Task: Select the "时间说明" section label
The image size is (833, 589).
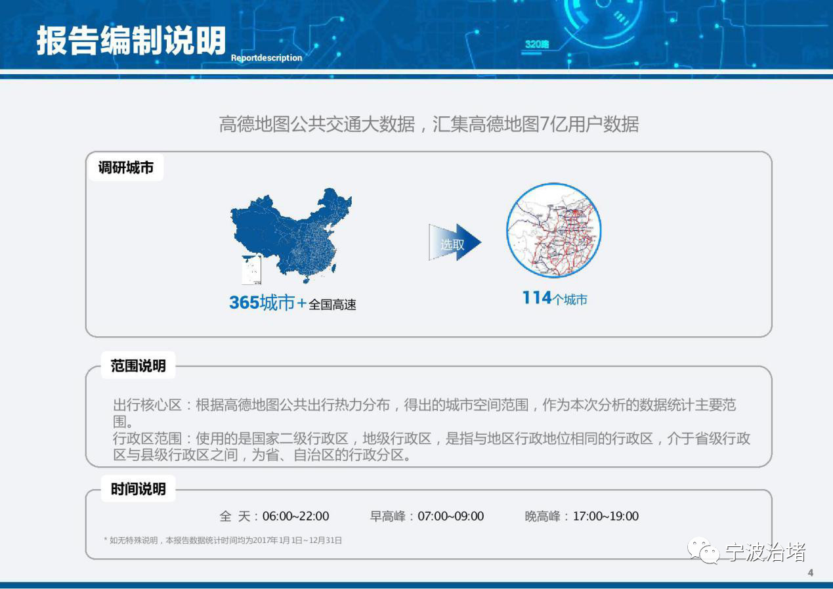Action: pos(138,489)
